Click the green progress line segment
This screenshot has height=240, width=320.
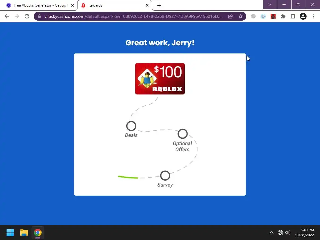128,177
